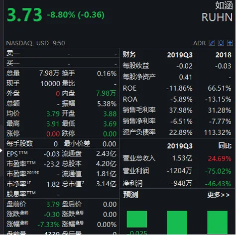Select the RUHN ticker symbol
Screen dimensions: 236x235
click(217, 17)
